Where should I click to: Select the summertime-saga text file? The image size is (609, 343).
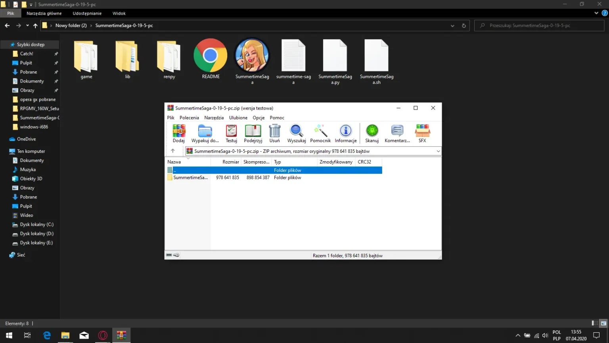click(293, 62)
